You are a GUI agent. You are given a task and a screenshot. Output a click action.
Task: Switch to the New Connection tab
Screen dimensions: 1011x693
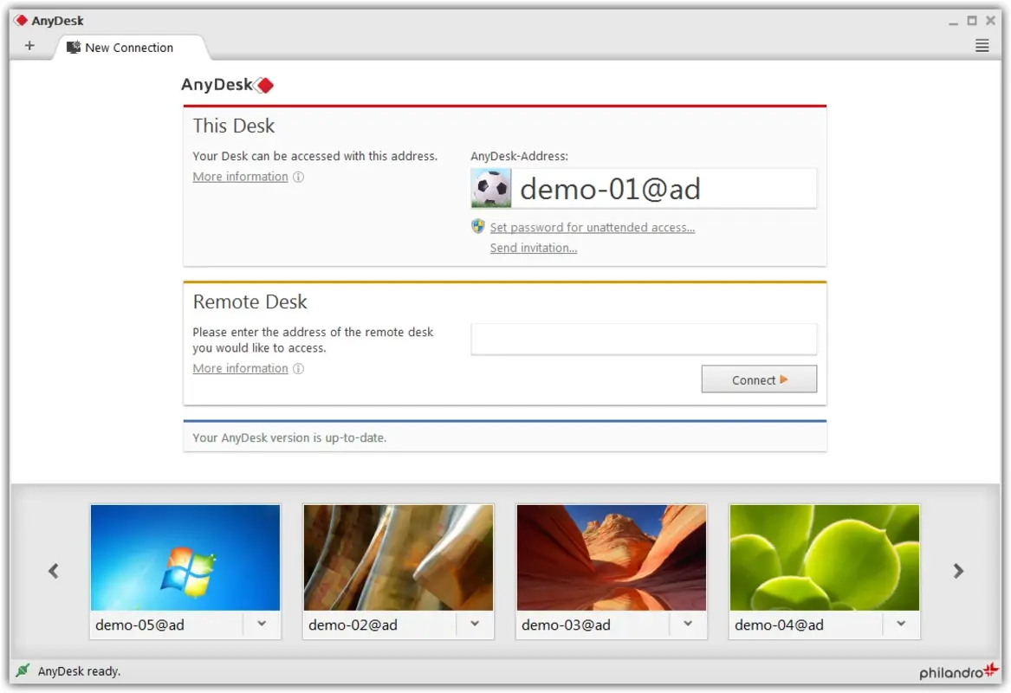tap(128, 48)
